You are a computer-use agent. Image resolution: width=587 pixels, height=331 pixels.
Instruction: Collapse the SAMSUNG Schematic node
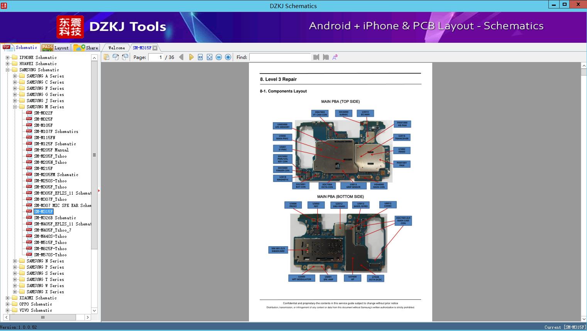click(x=7, y=70)
